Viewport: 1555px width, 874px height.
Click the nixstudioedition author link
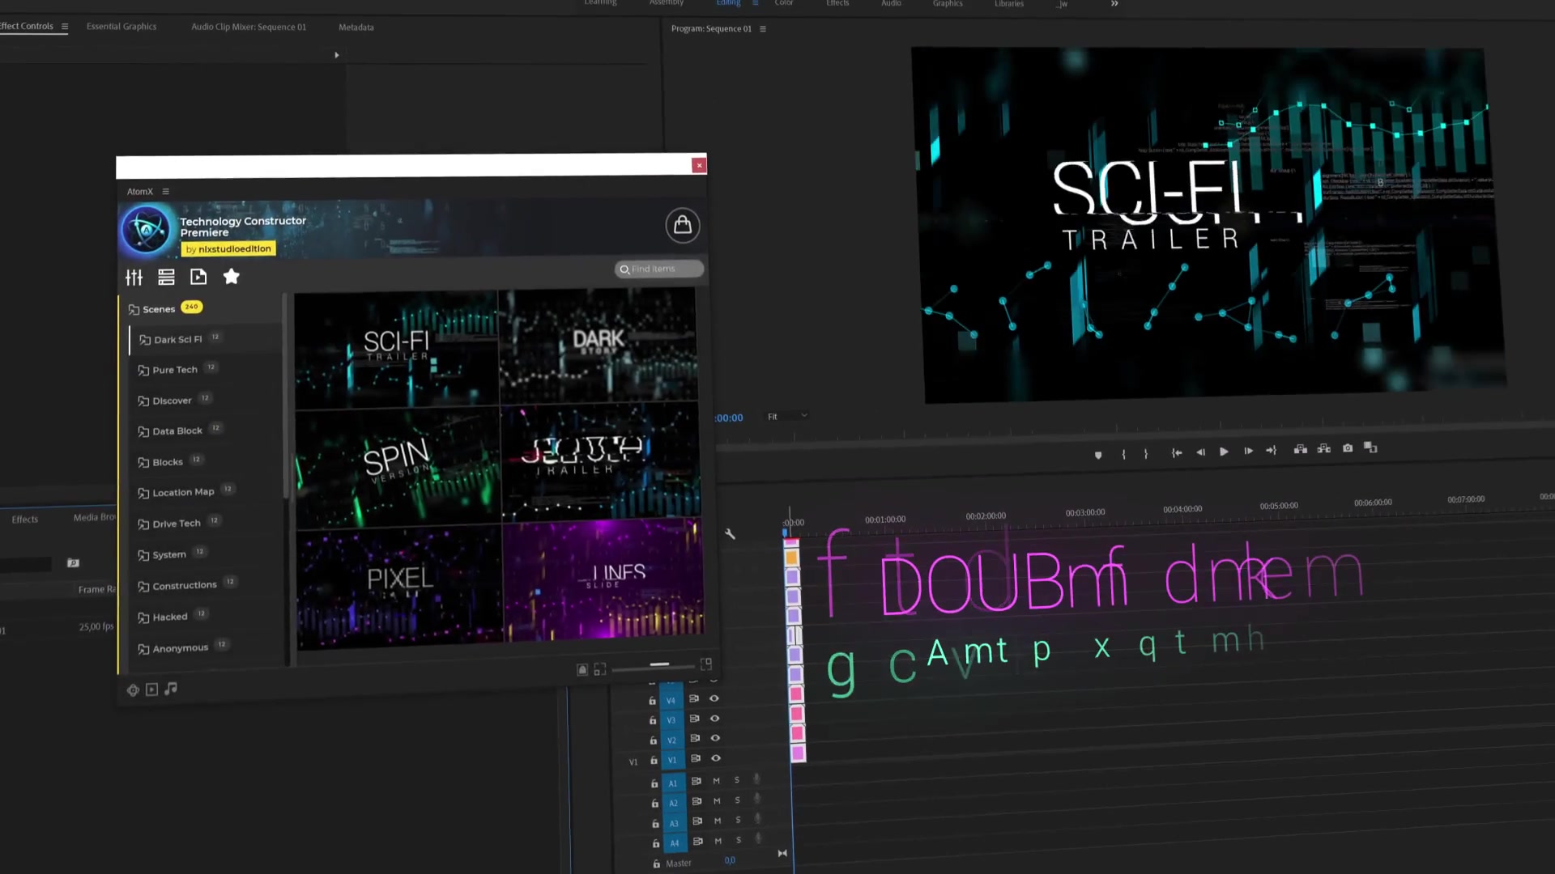228,249
